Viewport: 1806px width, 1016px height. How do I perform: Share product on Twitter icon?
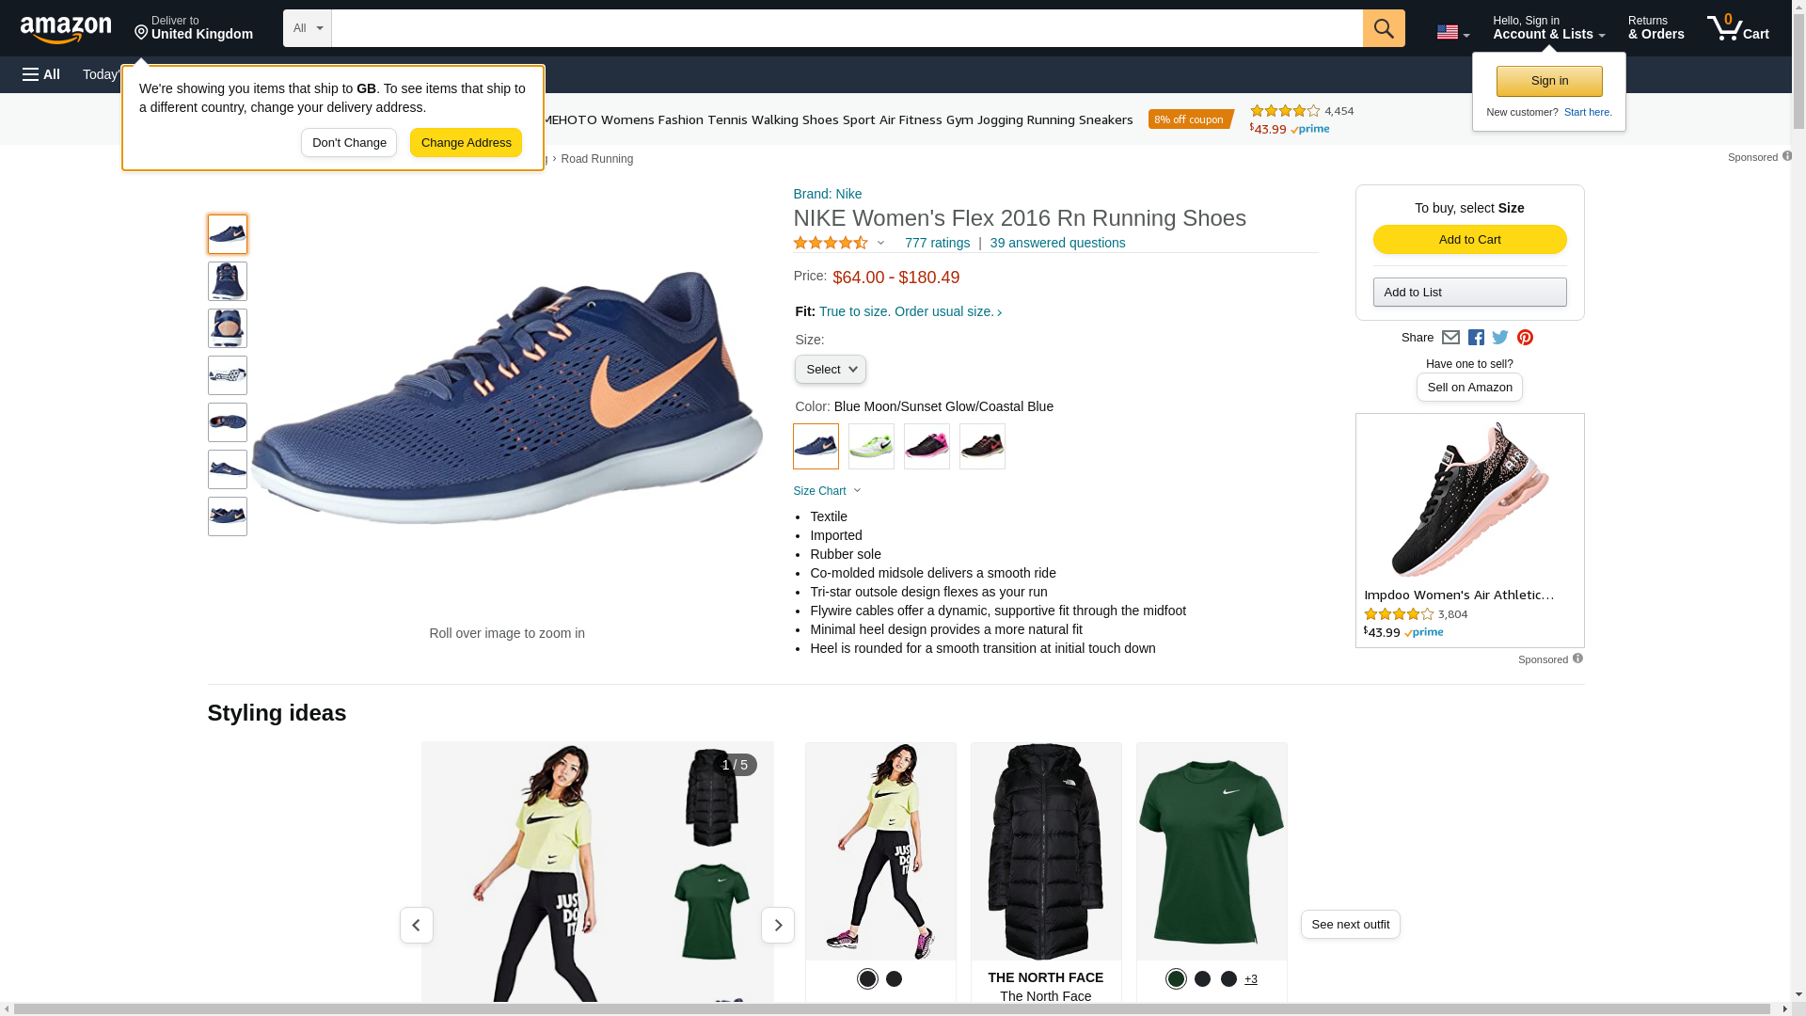coord(1500,338)
